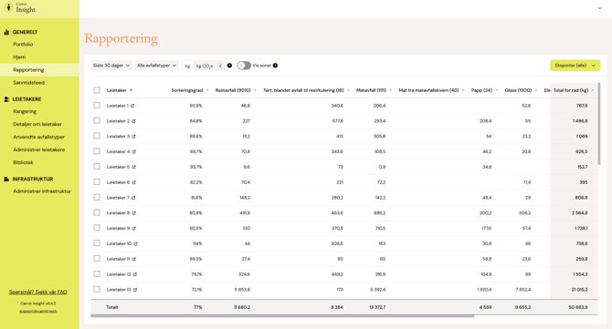Screen dimensions: 612x329
Task: Click the support@carrot.tech email link
Action: tap(38, 312)
